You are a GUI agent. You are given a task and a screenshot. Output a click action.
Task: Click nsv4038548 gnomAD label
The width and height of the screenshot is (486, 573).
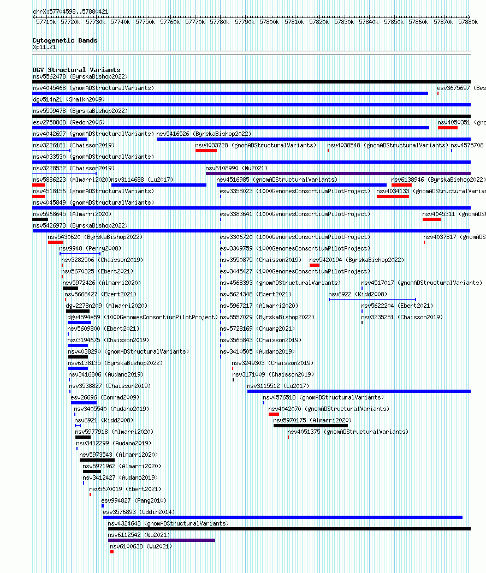pos(388,146)
